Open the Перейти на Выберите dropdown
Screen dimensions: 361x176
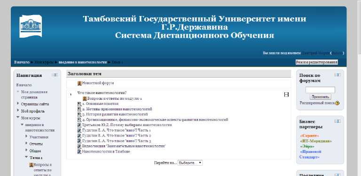click(190, 163)
